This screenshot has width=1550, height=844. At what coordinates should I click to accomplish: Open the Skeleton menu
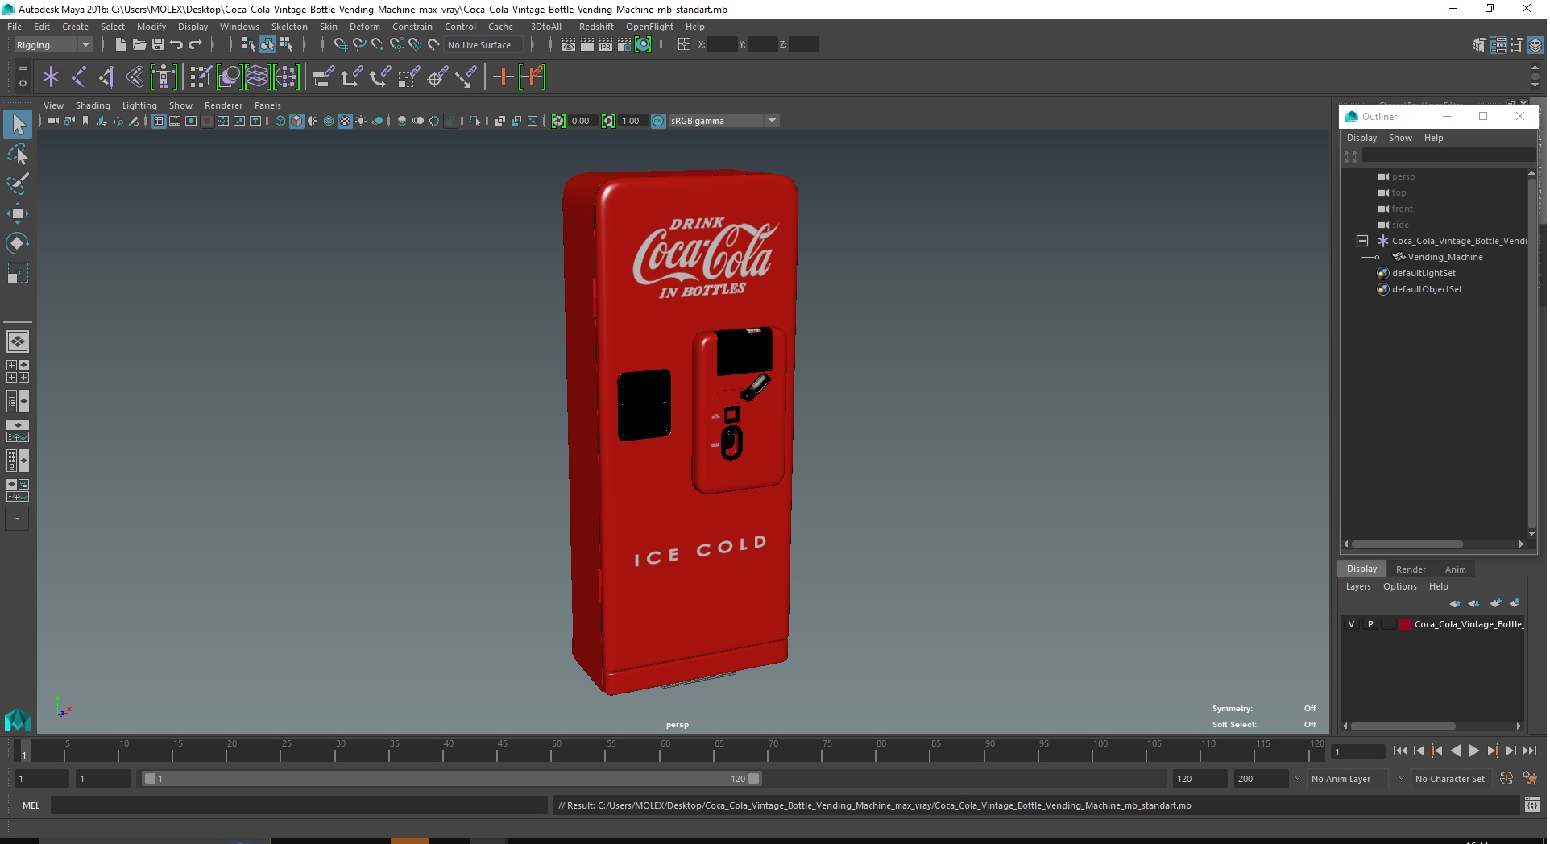(289, 27)
